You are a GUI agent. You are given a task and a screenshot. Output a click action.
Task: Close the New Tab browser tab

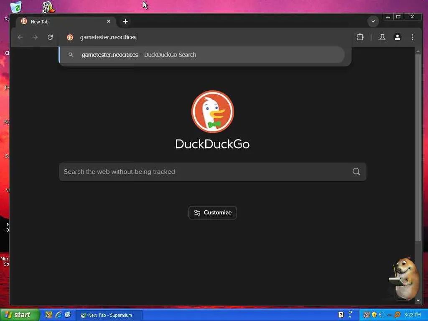(109, 21)
